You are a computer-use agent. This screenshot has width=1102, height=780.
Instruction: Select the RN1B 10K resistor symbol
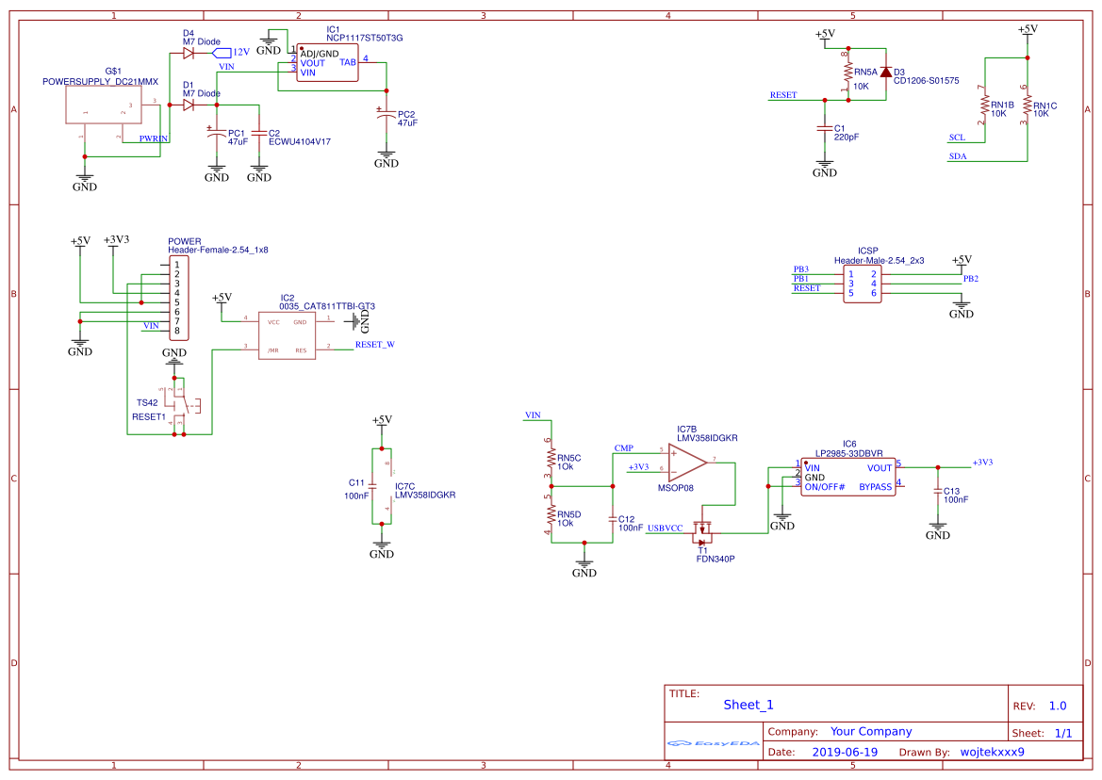point(984,106)
